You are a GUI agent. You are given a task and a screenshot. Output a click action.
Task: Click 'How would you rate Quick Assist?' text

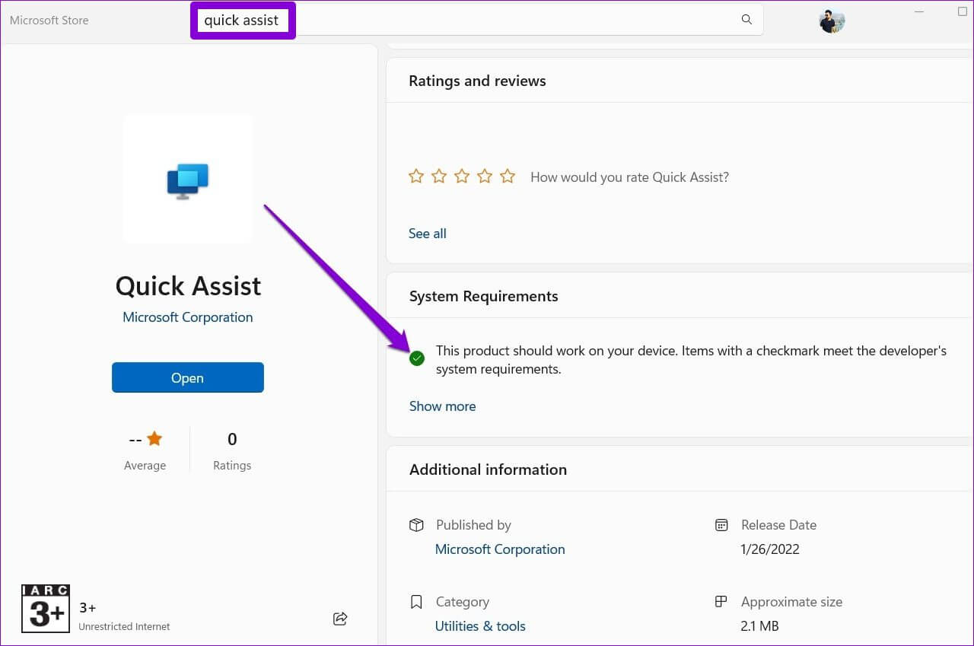click(x=629, y=177)
